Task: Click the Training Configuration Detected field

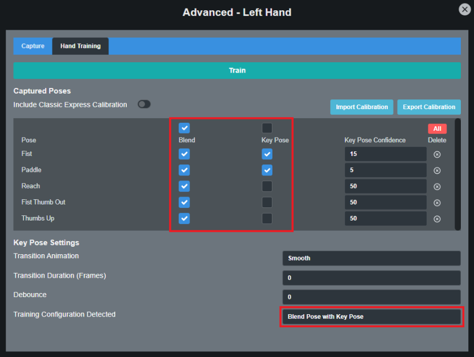Action: 372,316
